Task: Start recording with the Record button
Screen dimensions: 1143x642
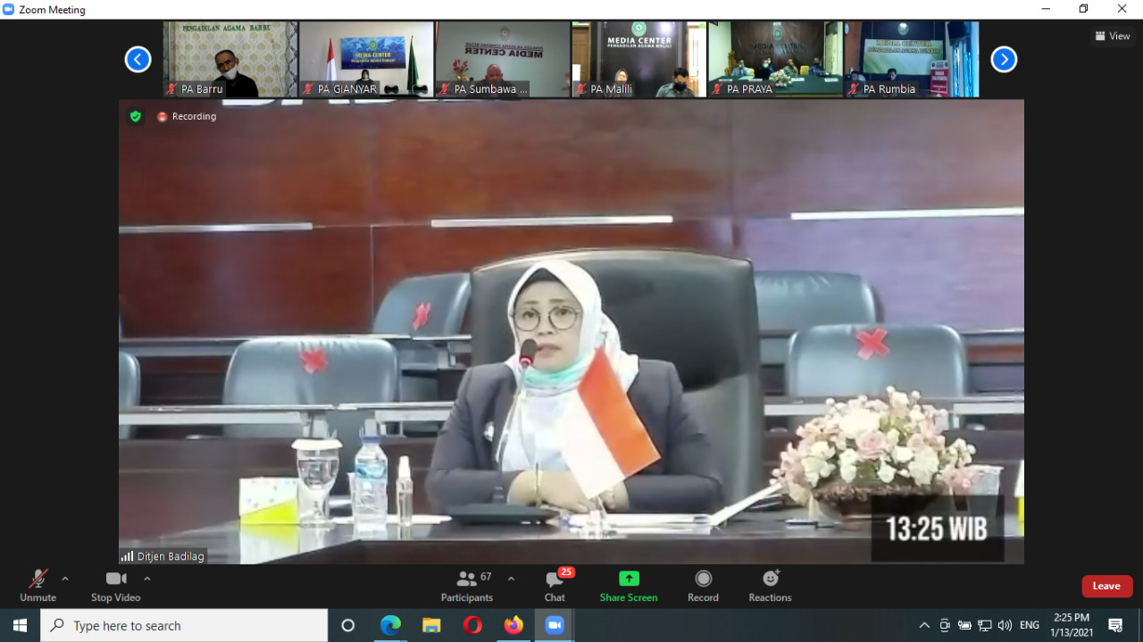Action: point(703,586)
